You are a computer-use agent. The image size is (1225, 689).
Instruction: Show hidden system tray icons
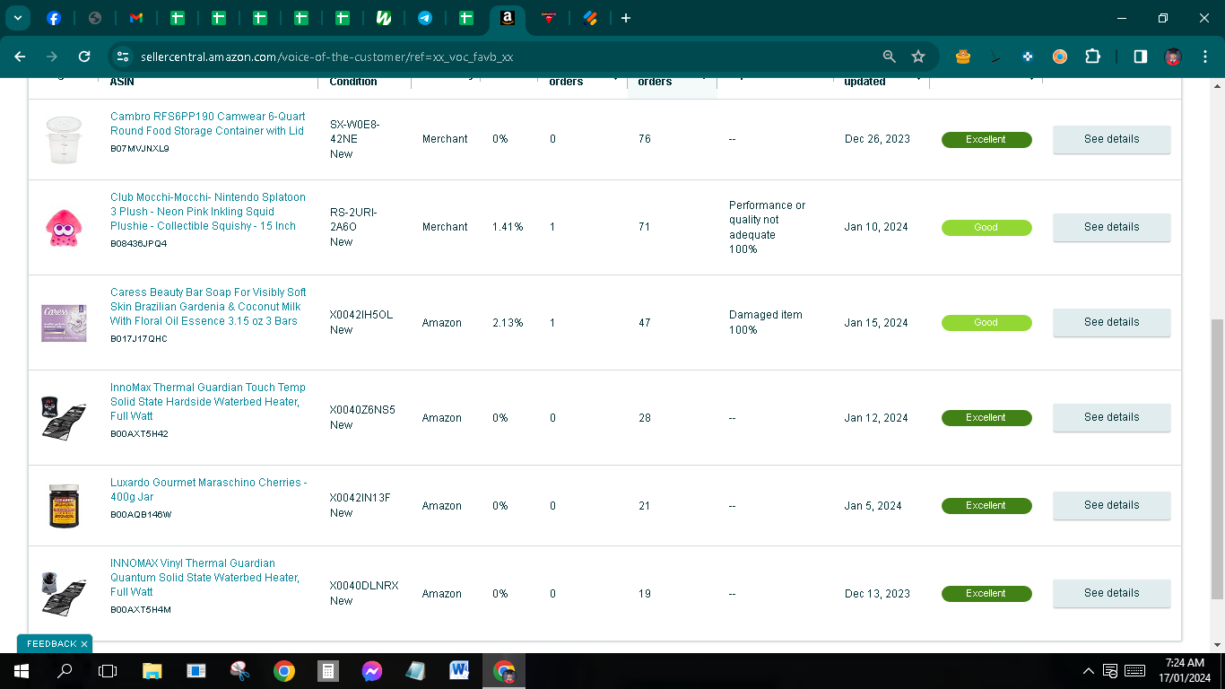(x=1089, y=670)
